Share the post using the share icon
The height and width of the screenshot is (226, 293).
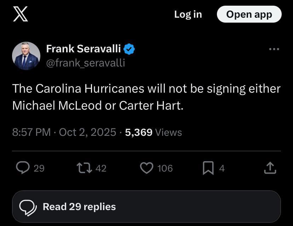[270, 168]
